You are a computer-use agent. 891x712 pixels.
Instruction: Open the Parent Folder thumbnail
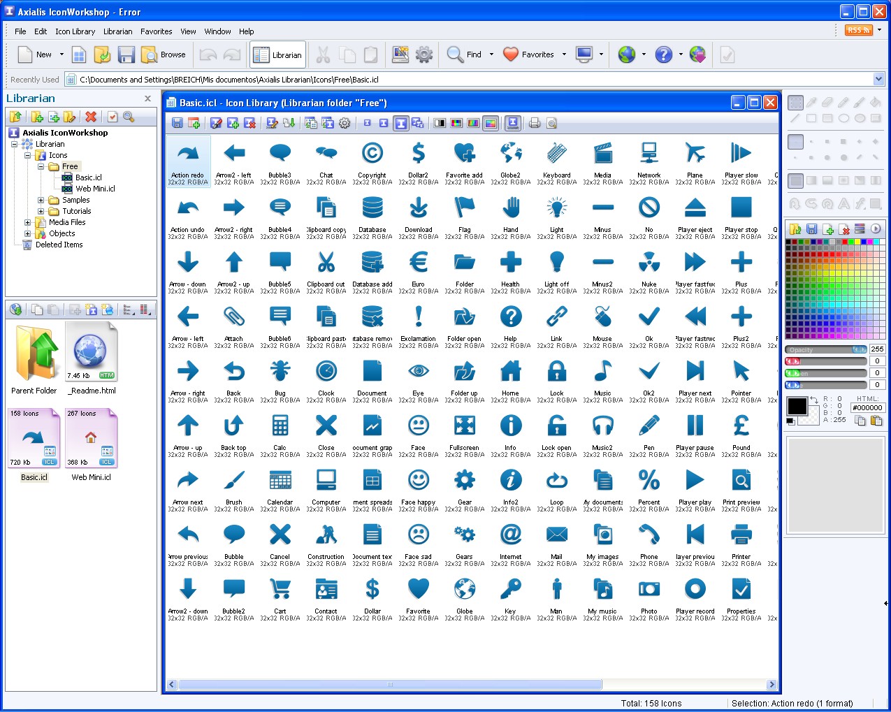[34, 358]
